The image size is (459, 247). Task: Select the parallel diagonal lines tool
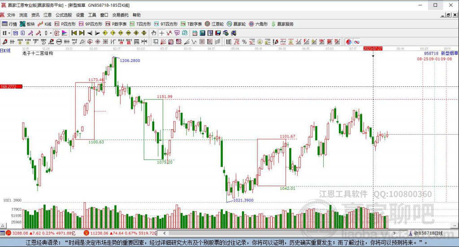217,42
